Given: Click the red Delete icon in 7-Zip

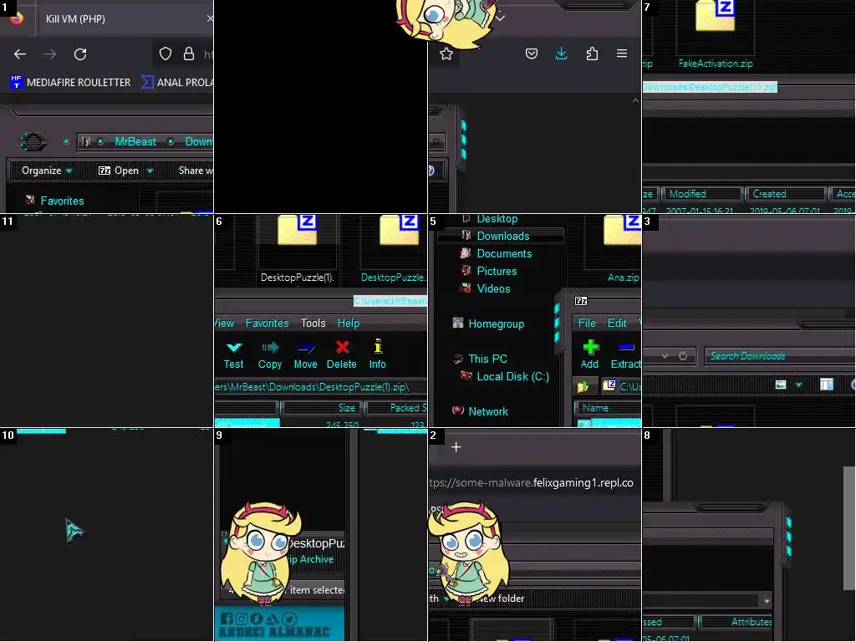Looking at the screenshot, I should pos(342,354).
